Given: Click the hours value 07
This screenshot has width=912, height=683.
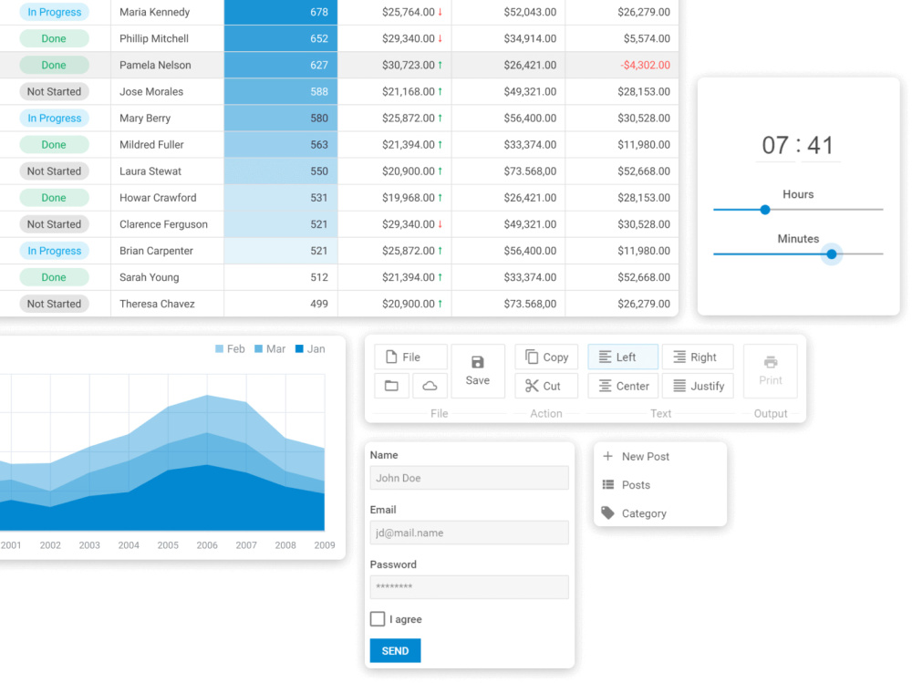Looking at the screenshot, I should pos(774,145).
